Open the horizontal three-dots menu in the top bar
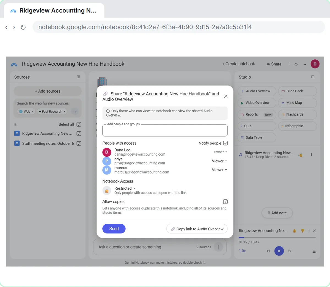330x287 pixels. tap(304, 64)
